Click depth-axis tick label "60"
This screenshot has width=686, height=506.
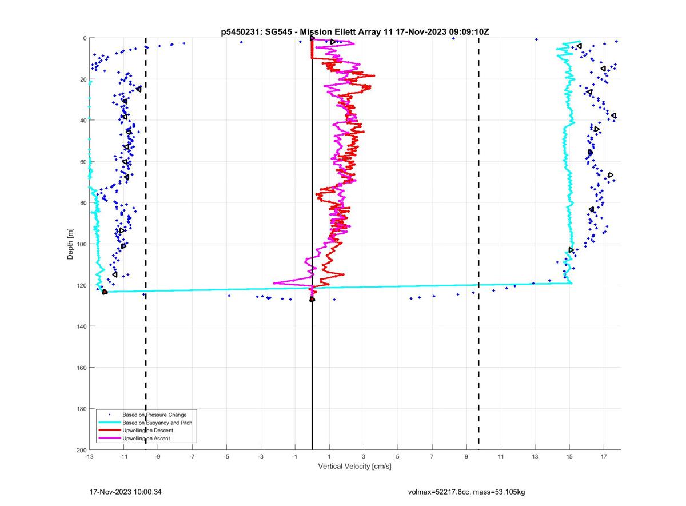(x=83, y=162)
